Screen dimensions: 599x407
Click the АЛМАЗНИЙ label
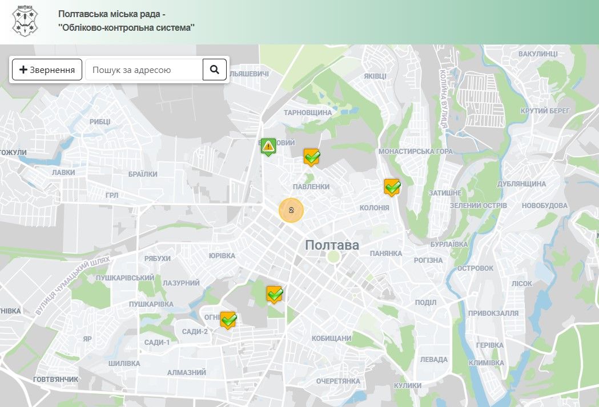[x=186, y=372]
